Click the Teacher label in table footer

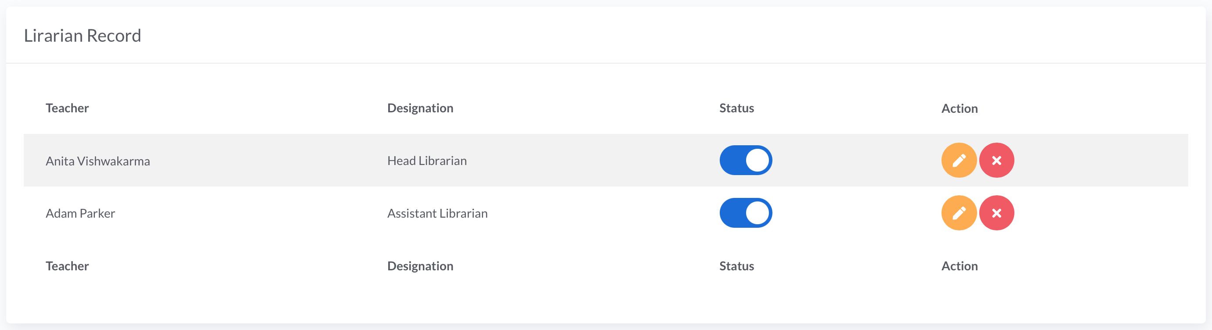pos(67,266)
